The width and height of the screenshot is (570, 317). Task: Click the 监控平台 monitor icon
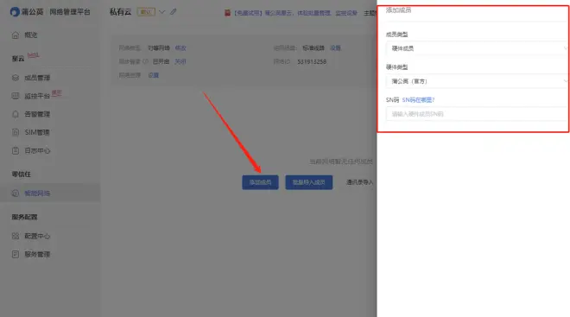coord(16,96)
